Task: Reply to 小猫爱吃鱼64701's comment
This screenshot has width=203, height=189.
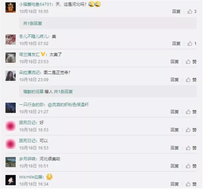Action: coord(176,12)
